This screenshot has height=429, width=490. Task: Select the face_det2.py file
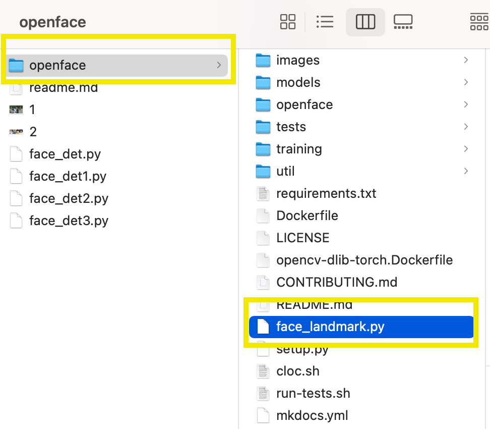[70, 198]
